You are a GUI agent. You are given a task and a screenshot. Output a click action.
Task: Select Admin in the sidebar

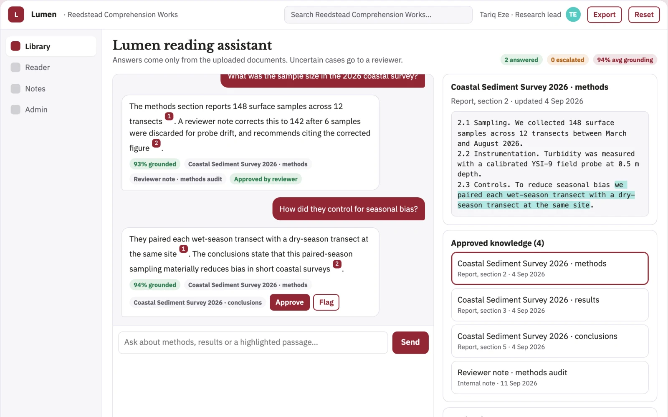point(51,110)
